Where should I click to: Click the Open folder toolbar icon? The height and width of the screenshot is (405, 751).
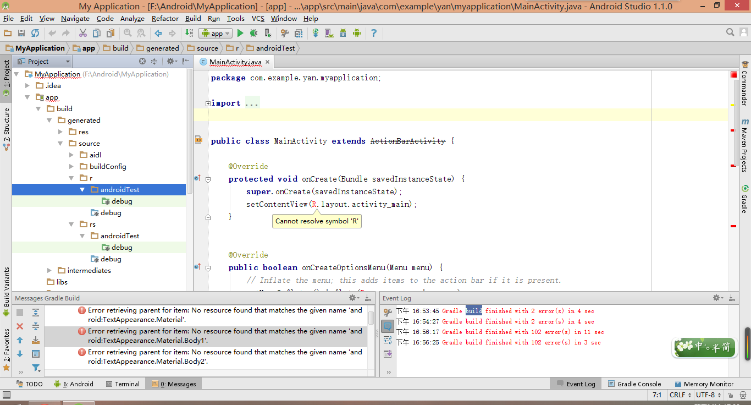(8, 34)
